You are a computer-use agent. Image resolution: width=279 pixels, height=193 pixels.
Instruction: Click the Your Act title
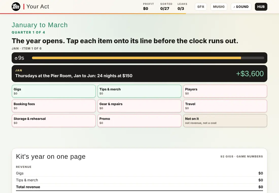click(x=38, y=7)
